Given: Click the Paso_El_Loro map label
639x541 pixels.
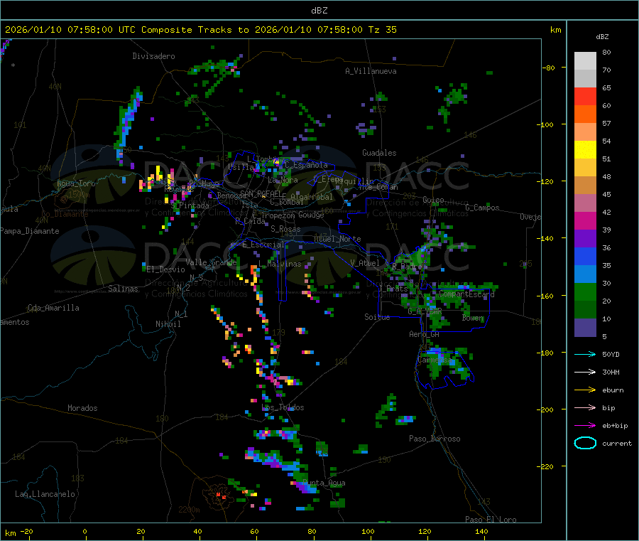Looking at the screenshot, I should click(491, 520).
